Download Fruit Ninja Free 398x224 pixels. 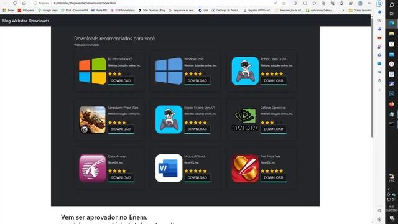point(274,177)
